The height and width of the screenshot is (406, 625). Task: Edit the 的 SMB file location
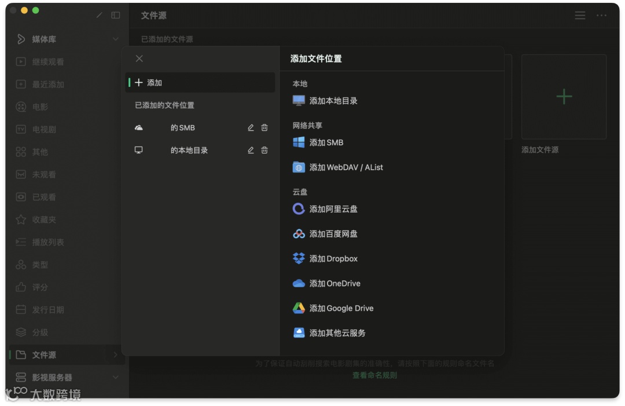pyautogui.click(x=251, y=127)
